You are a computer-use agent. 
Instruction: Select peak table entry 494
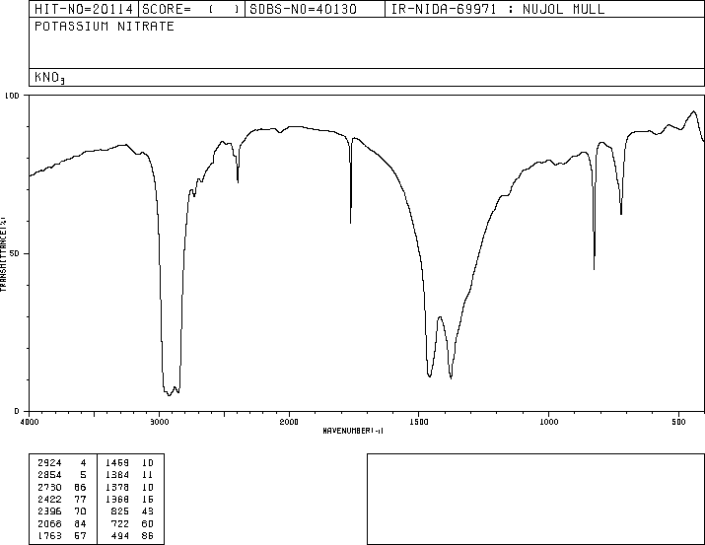(x=120, y=535)
